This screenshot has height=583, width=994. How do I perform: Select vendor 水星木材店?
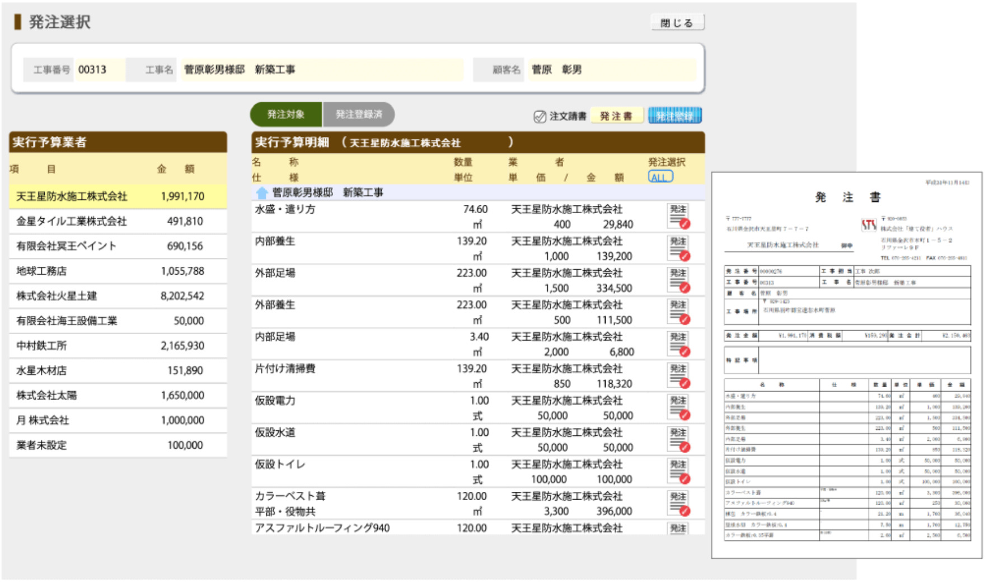click(118, 371)
